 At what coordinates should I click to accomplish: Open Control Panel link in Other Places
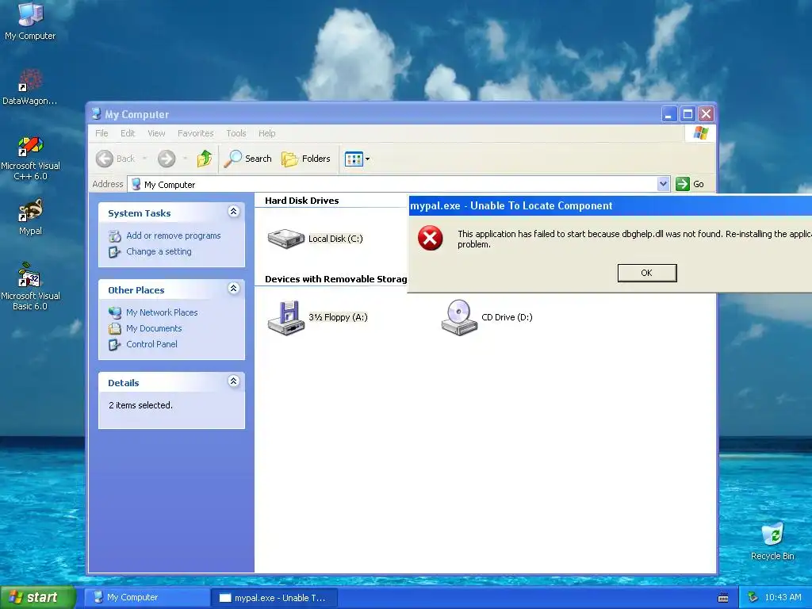[x=151, y=344]
